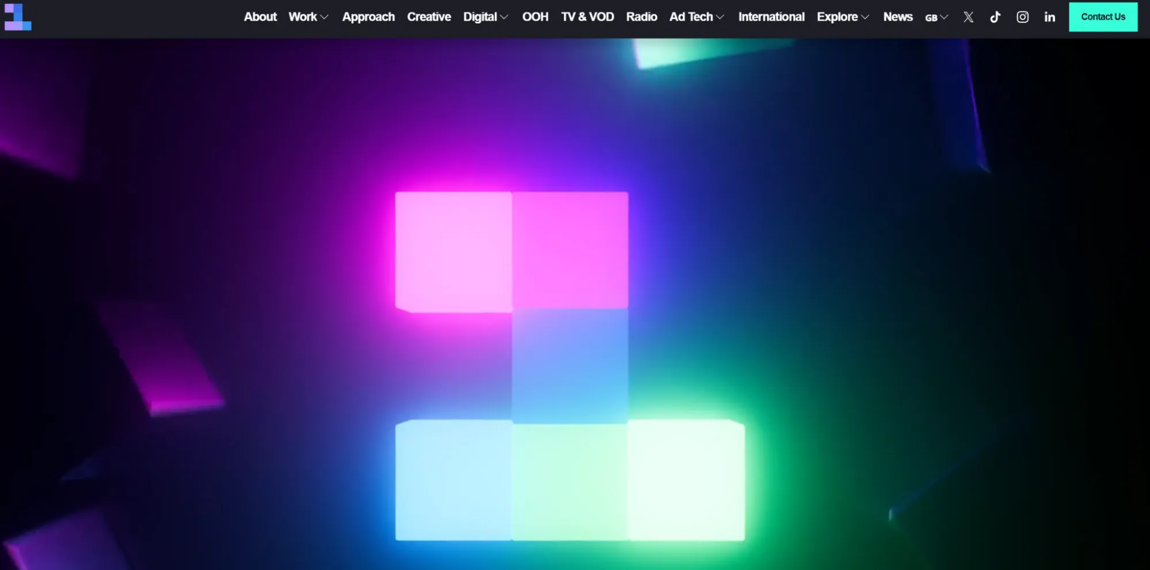Open the X (Twitter) profile icon
The image size is (1150, 570).
[x=968, y=17]
